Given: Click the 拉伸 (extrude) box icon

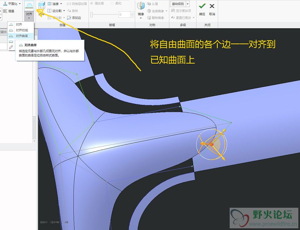Looking at the screenshot, I should [42, 6].
